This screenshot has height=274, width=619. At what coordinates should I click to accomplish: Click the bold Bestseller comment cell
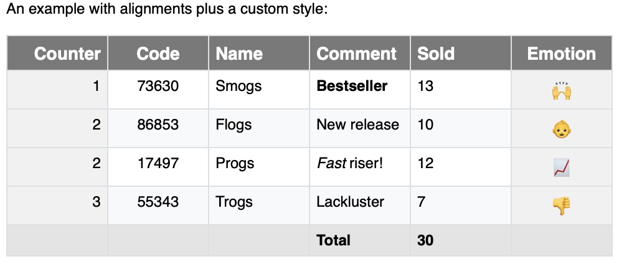tap(352, 87)
